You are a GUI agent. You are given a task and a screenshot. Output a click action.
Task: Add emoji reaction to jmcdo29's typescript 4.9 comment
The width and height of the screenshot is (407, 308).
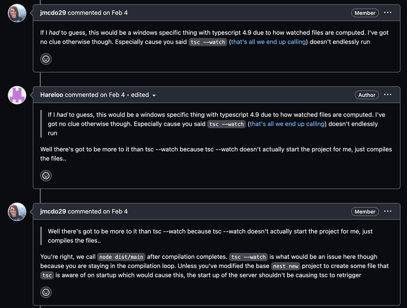[x=46, y=59]
